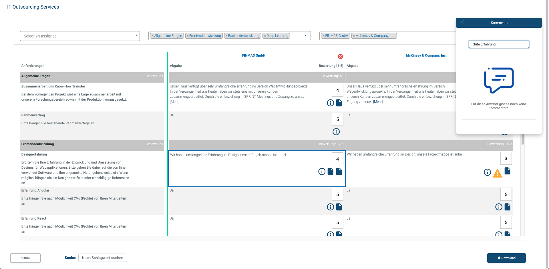Open document icon in FINMAS Erfahrung Angular row

click(339, 207)
